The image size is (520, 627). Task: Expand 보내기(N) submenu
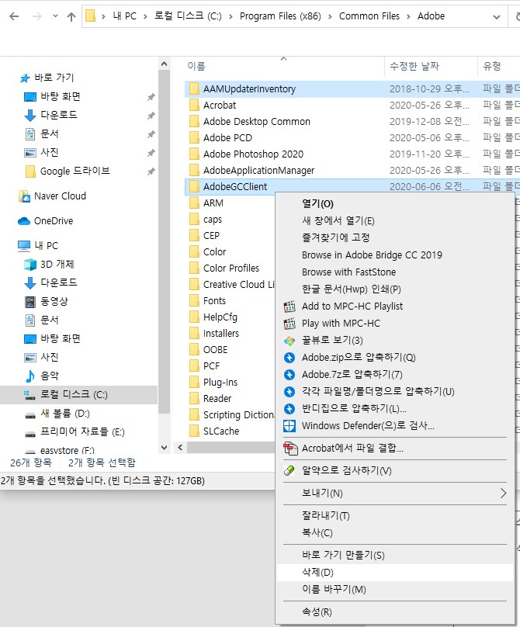pyautogui.click(x=394, y=494)
